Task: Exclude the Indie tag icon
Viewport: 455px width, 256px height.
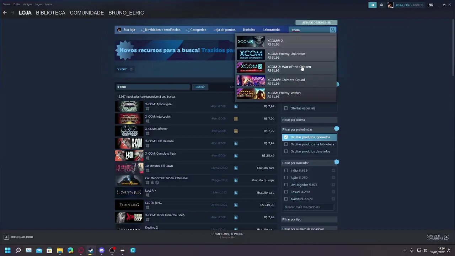Action: (333, 171)
